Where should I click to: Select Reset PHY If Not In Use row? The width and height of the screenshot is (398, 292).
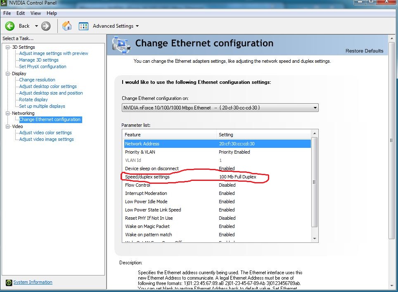[x=218, y=218]
